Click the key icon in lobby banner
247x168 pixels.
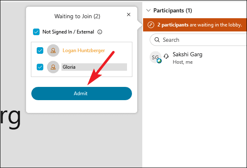click(x=151, y=25)
